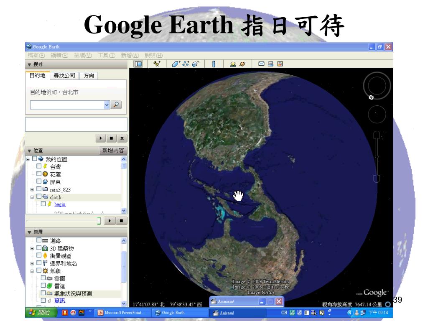Image resolution: width=428 pixels, height=321 pixels.
Task: Check the 台灣 placemark checkbox
Action: (x=39, y=166)
